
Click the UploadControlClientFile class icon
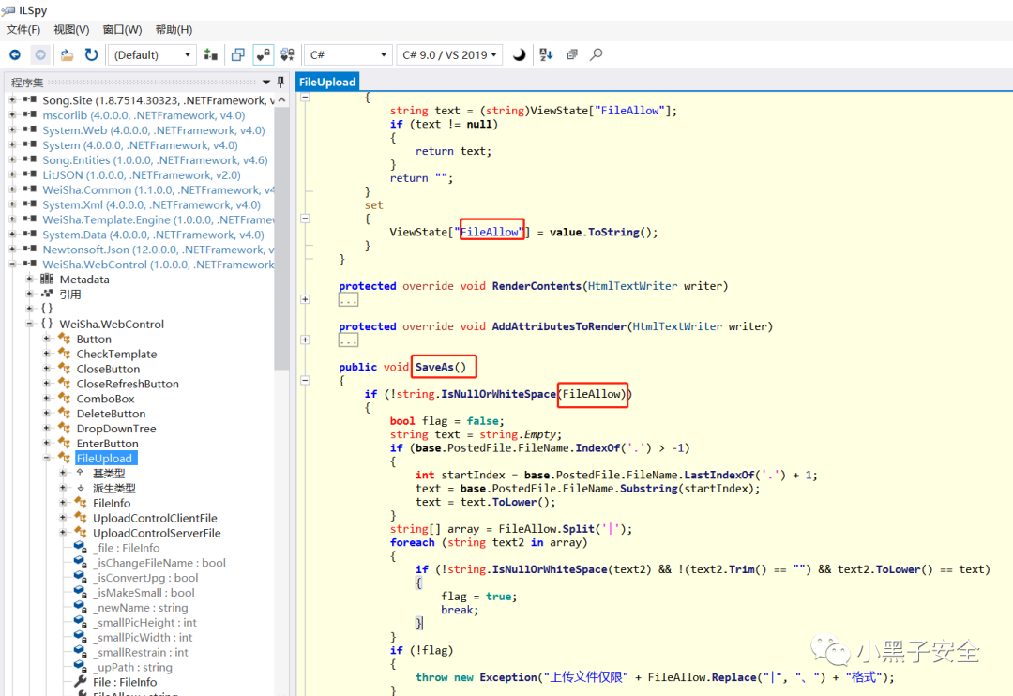click(x=80, y=518)
